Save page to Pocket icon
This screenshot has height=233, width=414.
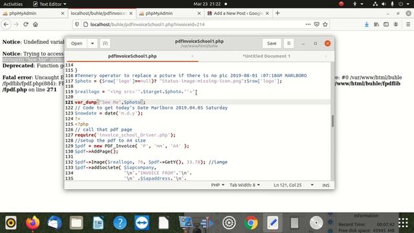pos(316,25)
